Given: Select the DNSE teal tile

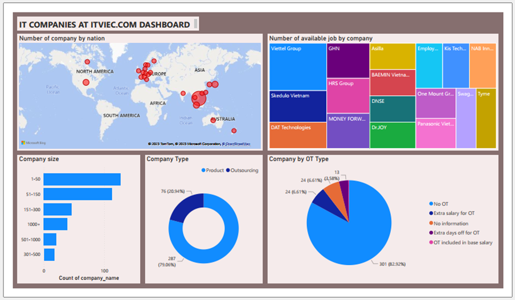Looking at the screenshot, I should pyautogui.click(x=393, y=109).
